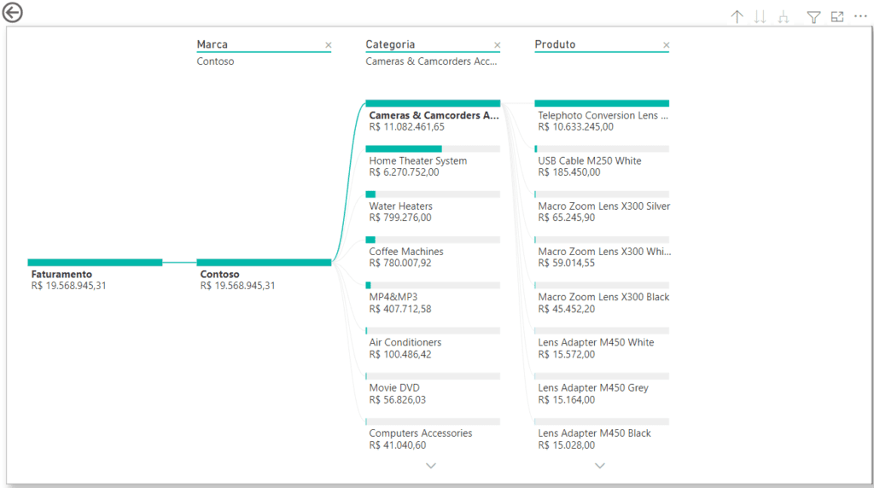The width and height of the screenshot is (874, 488).
Task: Click the double down arrows drill icon
Action: [x=760, y=17]
